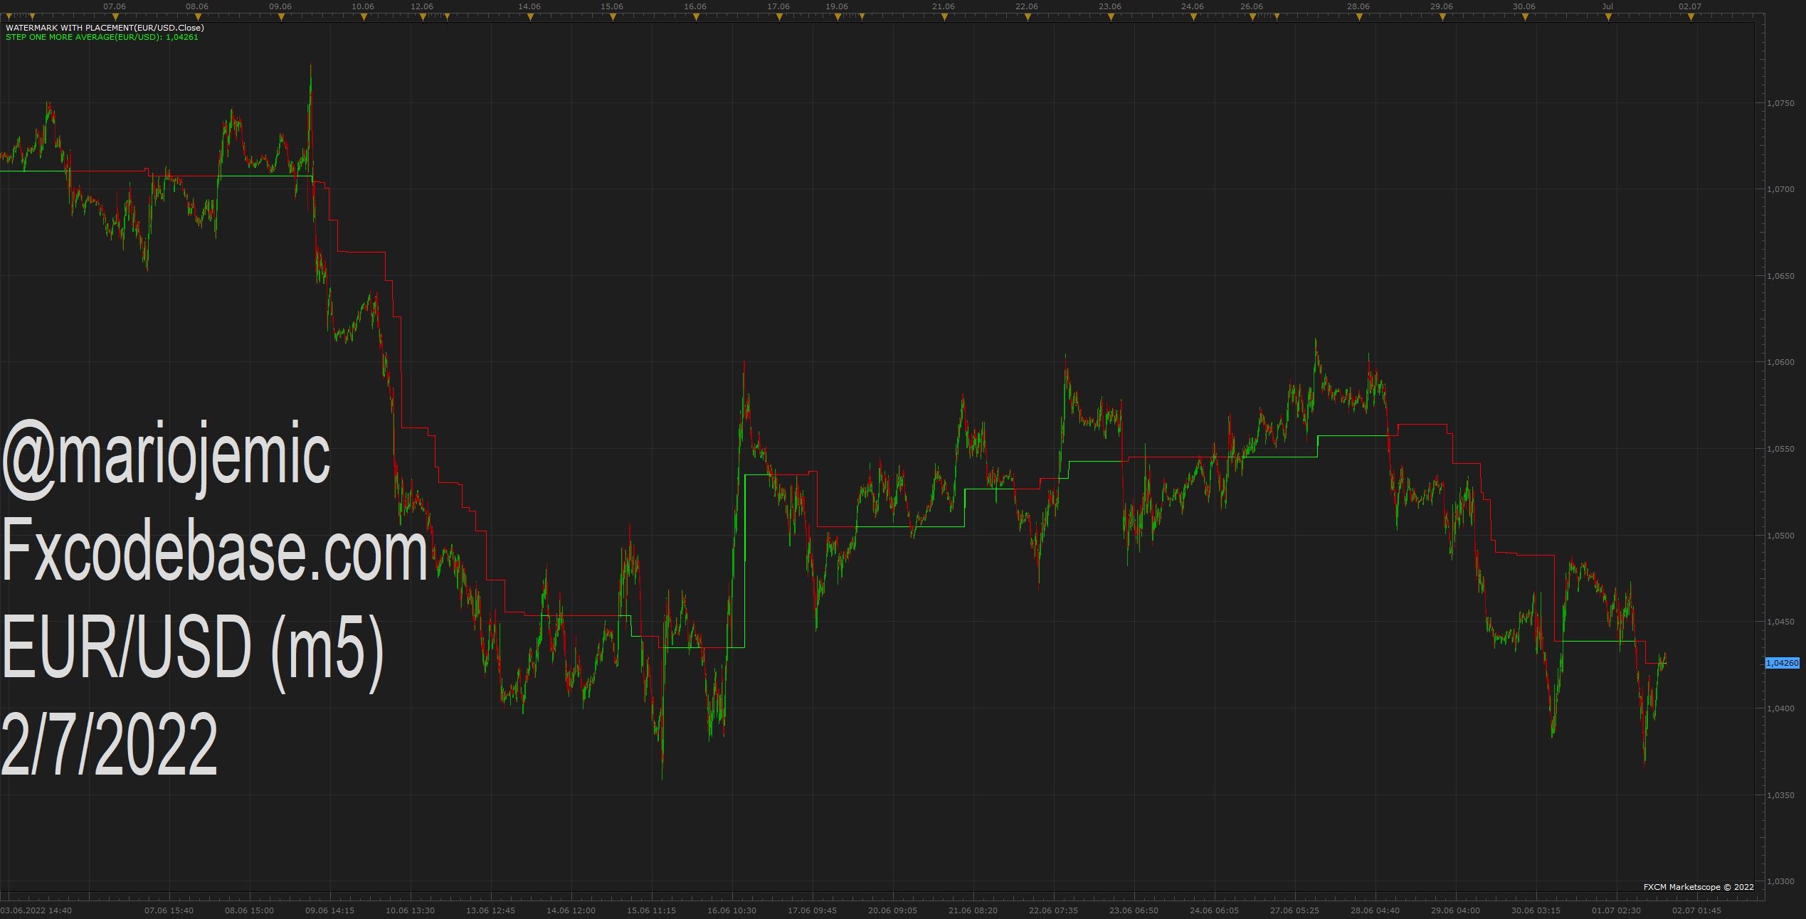
Task: Click the 22.06 07:35 time axis label
Action: click(1054, 910)
